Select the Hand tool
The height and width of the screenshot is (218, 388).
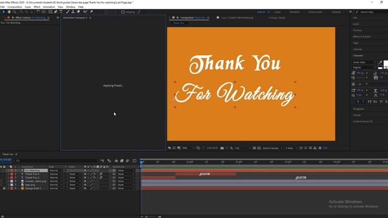point(9,12)
